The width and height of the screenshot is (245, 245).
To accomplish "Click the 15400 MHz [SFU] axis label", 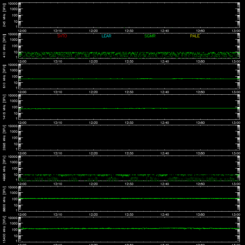I will point(4,229).
